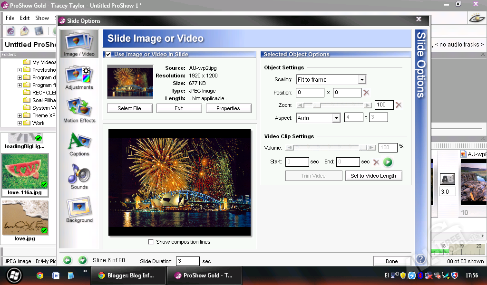The width and height of the screenshot is (487, 285).
Task: Click the Select File button
Action: click(x=129, y=108)
